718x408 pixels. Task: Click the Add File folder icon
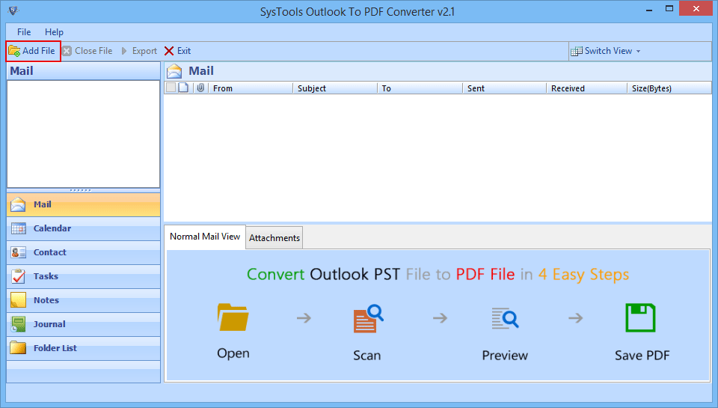point(14,51)
